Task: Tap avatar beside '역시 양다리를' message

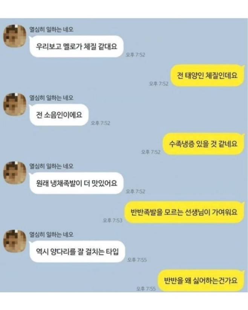Action: 15,241
